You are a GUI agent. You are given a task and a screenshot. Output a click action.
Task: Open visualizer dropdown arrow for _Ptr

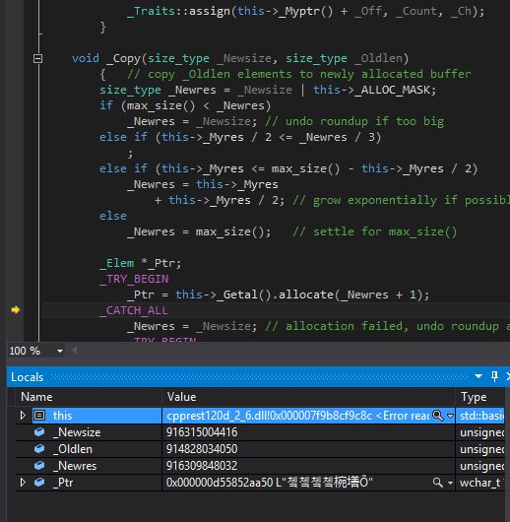[x=450, y=483]
